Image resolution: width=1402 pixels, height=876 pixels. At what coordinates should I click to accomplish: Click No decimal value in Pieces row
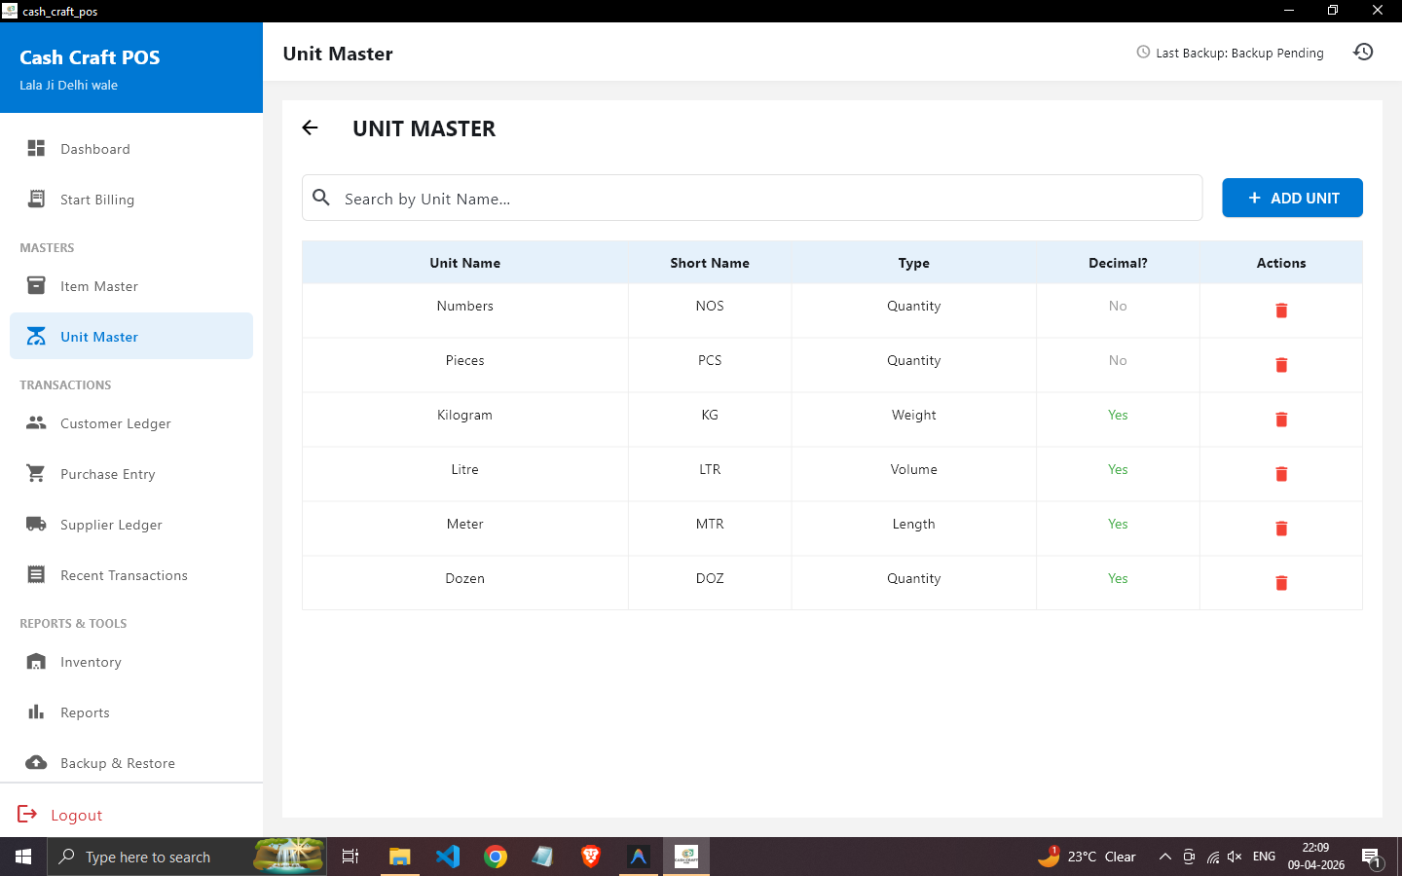click(x=1118, y=360)
